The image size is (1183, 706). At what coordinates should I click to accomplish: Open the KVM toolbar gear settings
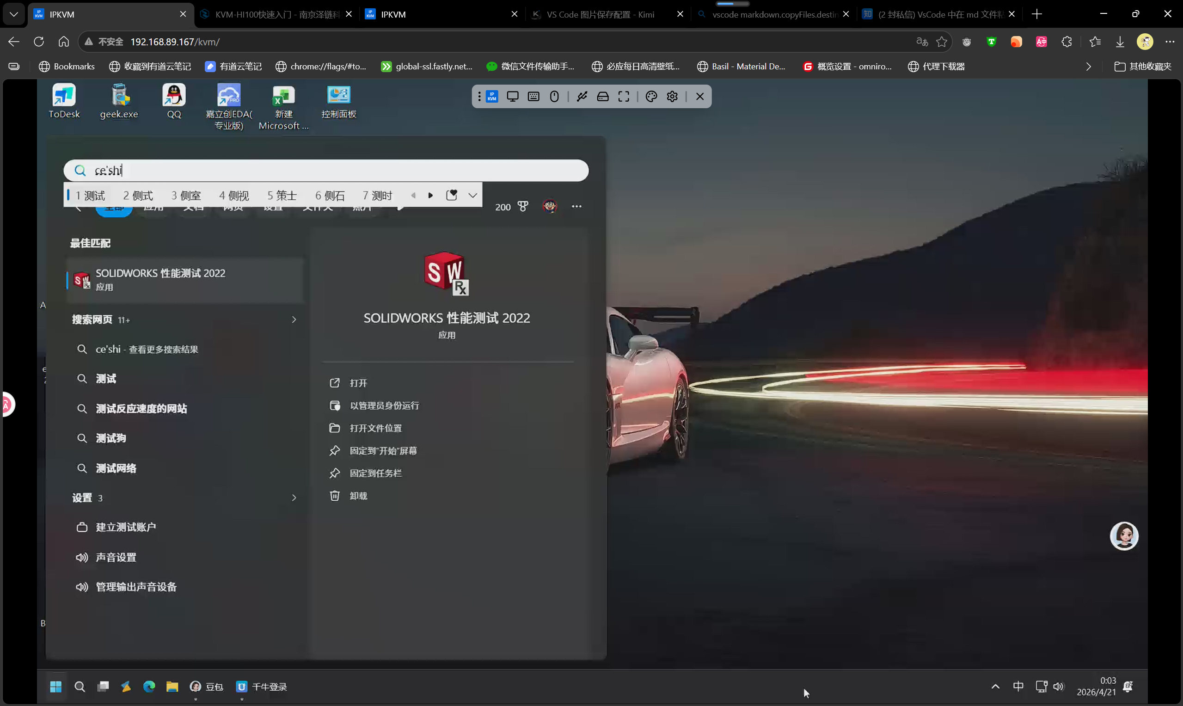672,97
